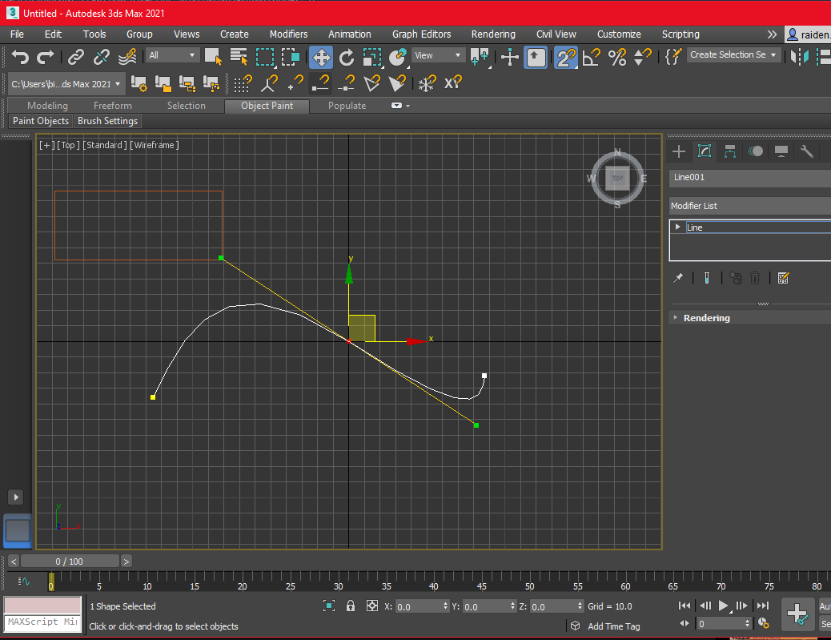Pin the modifier stack
Viewport: 831px width, 640px height.
tap(678, 278)
